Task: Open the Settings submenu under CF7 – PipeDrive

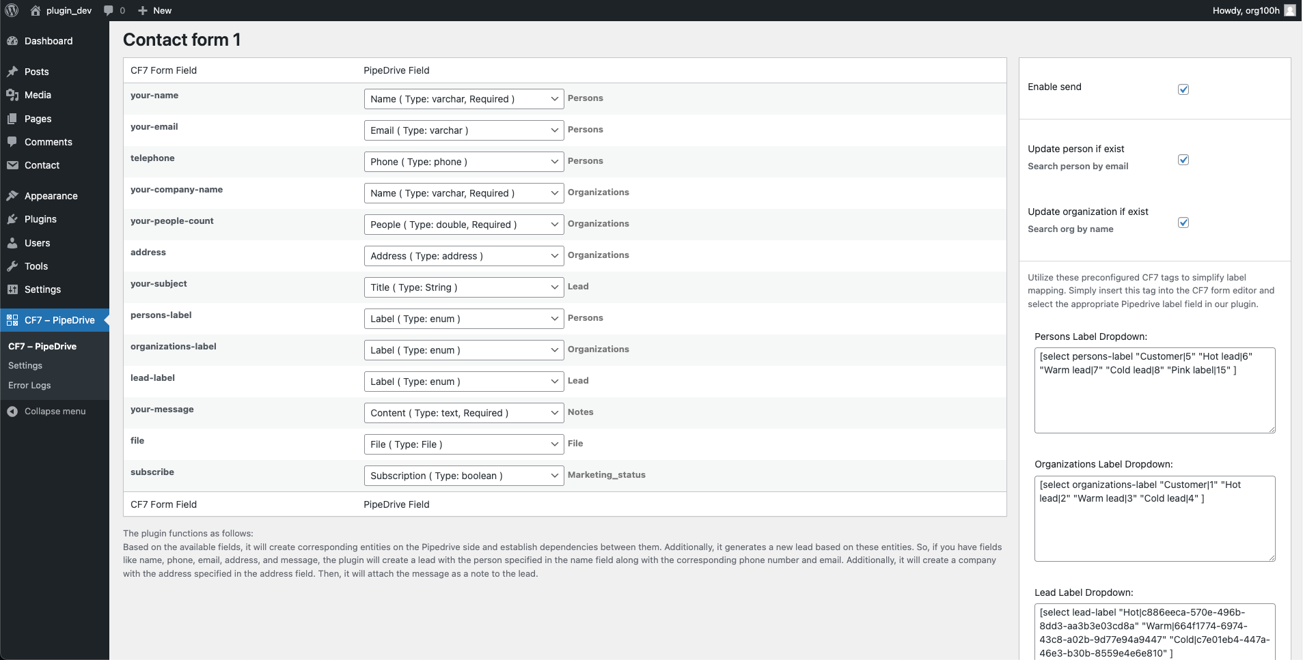Action: click(x=25, y=366)
